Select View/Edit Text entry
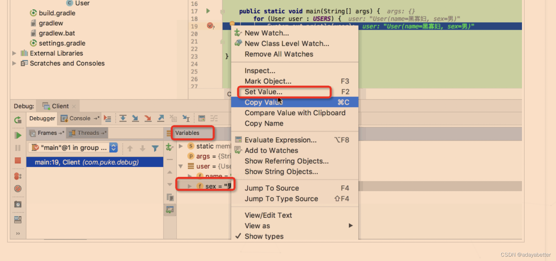Screen dimensions: 556x261 click(x=295, y=215)
